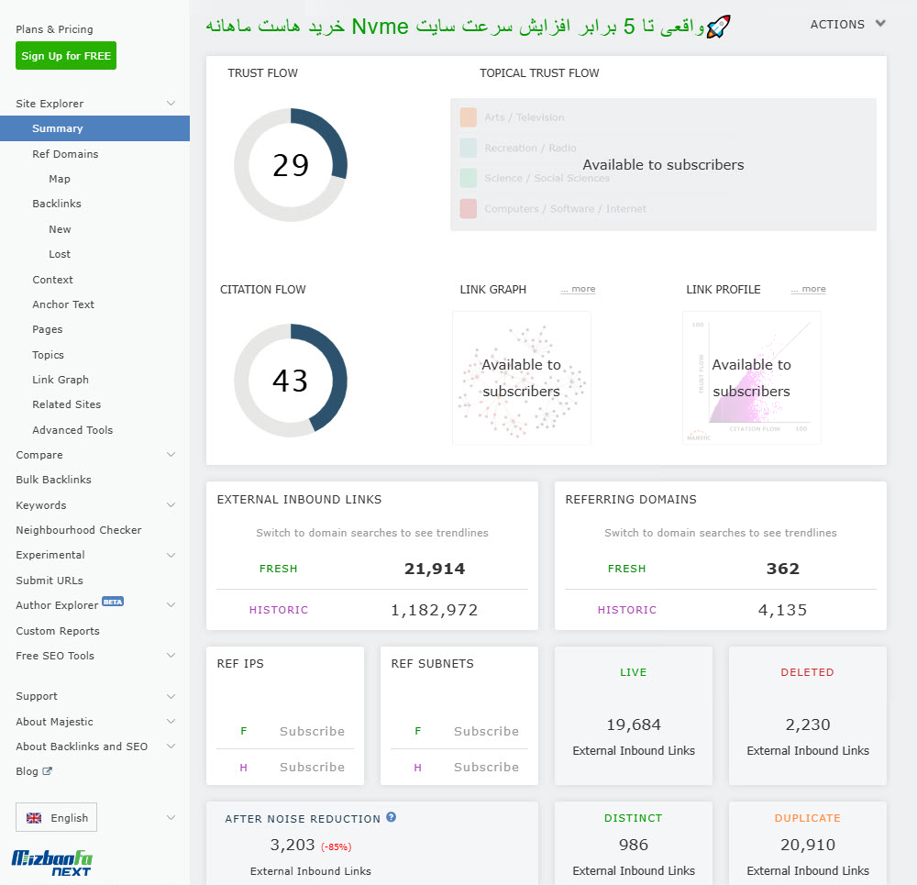Click the Computers / Software / Internet swatch
This screenshot has width=917, height=885.
tap(469, 209)
